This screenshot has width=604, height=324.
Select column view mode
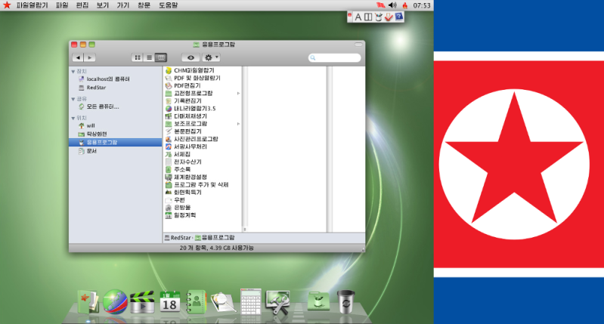point(161,57)
